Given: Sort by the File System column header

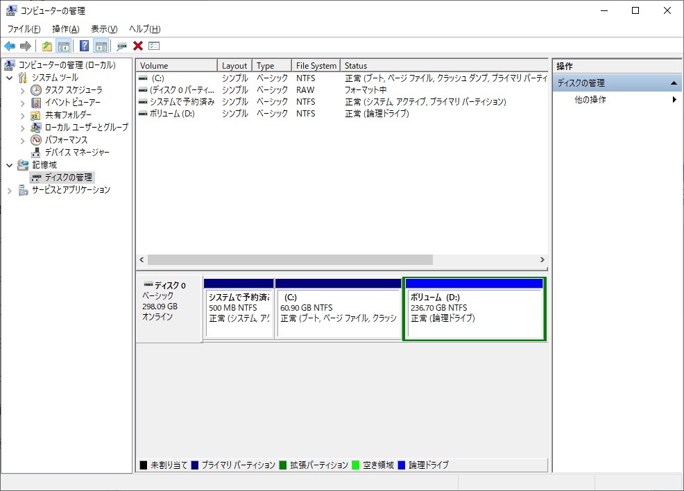Looking at the screenshot, I should pyautogui.click(x=316, y=65).
